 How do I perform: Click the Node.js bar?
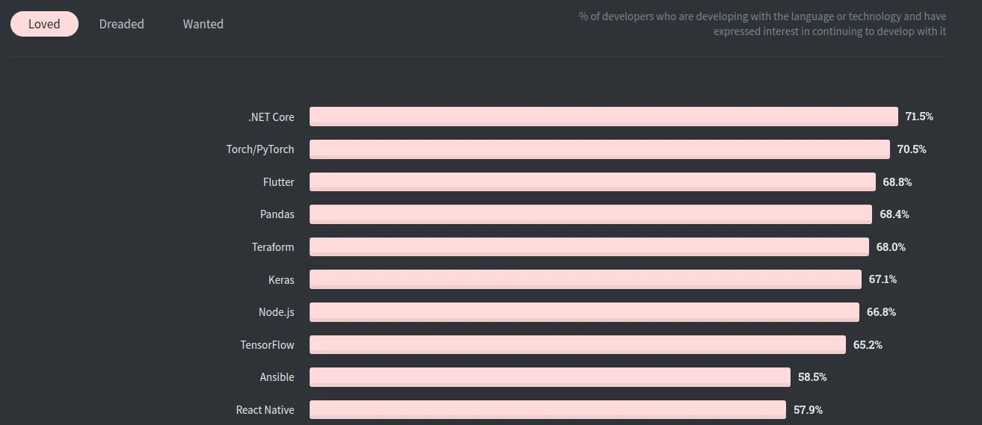(x=584, y=312)
